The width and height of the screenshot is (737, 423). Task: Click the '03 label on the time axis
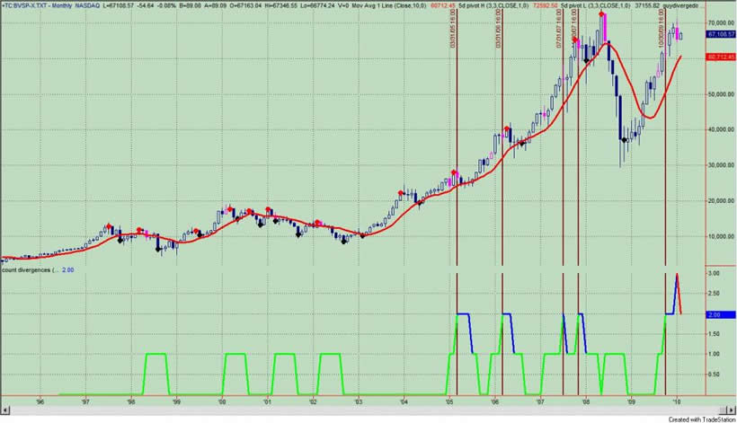point(359,403)
